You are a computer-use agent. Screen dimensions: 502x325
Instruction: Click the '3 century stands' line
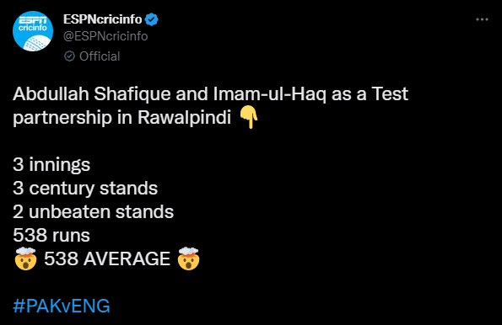point(85,188)
